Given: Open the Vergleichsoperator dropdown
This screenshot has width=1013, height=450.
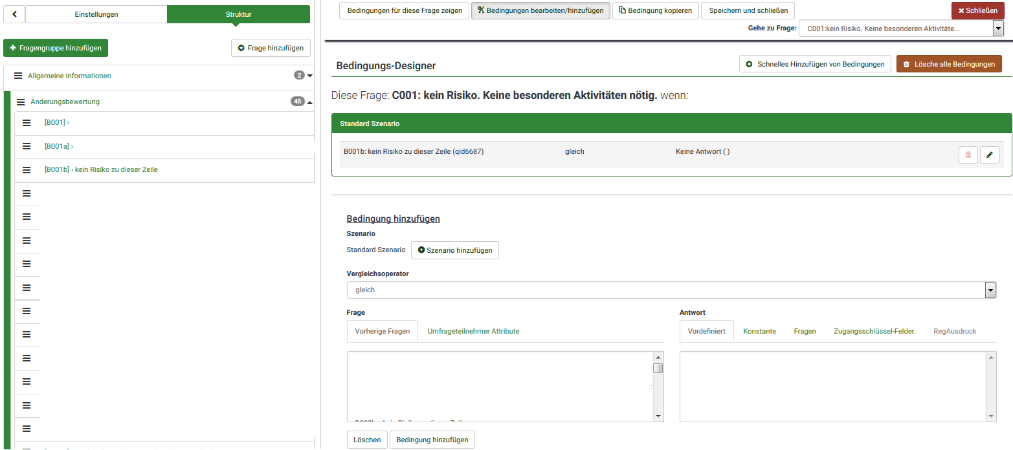Looking at the screenshot, I should click(x=671, y=290).
